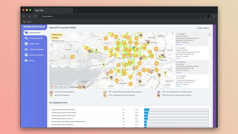Image resolution: width=238 pixels, height=134 pixels.
Task: Click Открыть в Яндекс Картах button
Action: click(59, 87)
